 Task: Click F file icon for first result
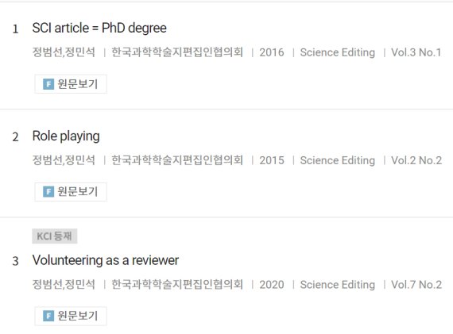tap(48, 84)
